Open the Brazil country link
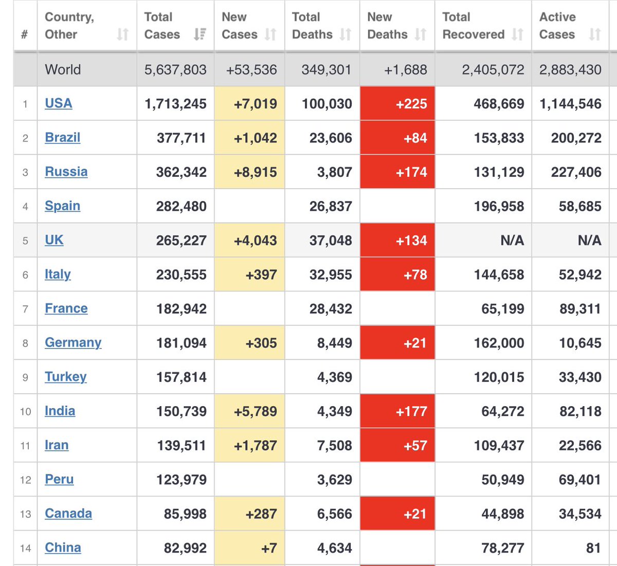Screen dimensions: 617x566 coord(63,138)
